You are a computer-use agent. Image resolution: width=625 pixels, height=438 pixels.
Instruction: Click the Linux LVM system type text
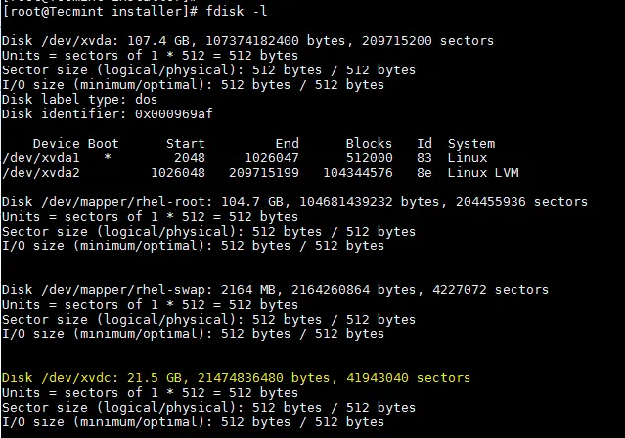(483, 172)
